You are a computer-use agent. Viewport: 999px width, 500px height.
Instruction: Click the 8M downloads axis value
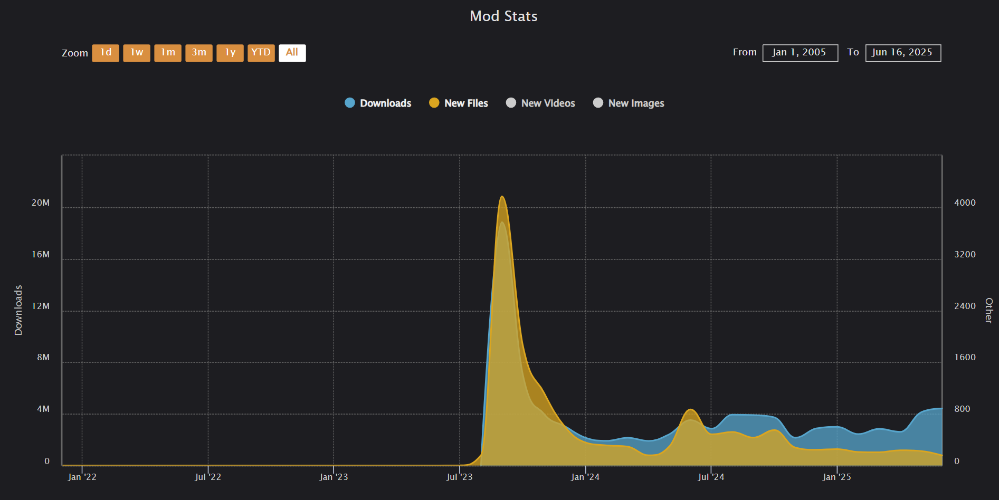pyautogui.click(x=43, y=358)
